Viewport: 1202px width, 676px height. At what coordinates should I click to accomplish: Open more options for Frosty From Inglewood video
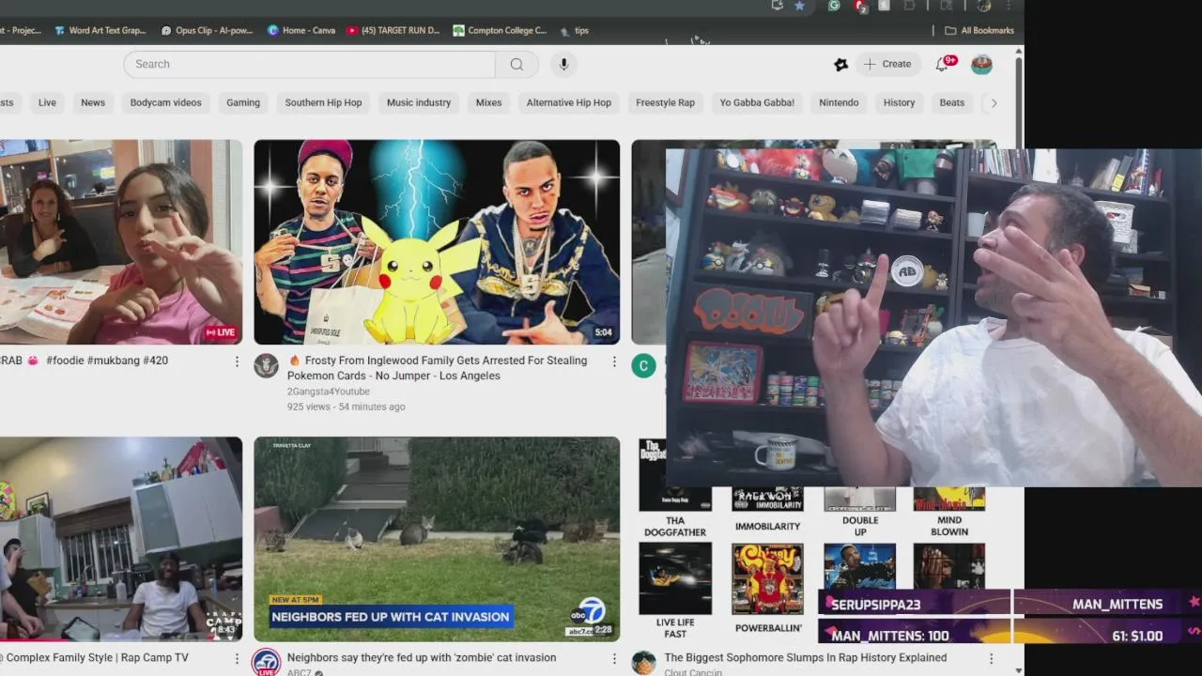click(614, 361)
